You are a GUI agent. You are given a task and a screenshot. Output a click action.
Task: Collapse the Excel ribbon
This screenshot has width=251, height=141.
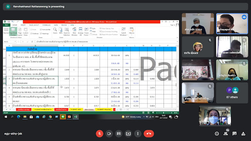pyautogui.click(x=177, y=38)
